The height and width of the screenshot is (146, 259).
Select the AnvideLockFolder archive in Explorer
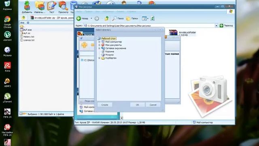pyautogui.click(x=183, y=33)
